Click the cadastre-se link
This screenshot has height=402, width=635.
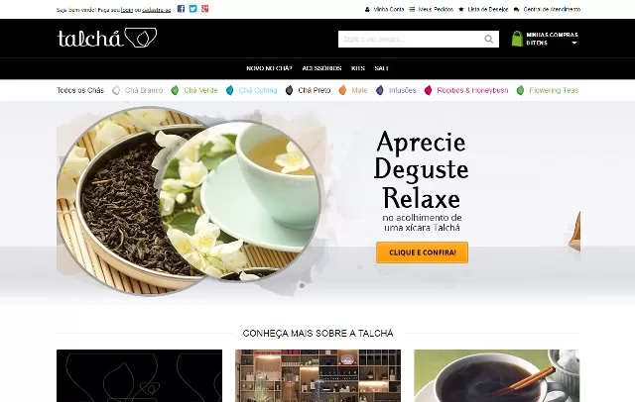pos(157,10)
